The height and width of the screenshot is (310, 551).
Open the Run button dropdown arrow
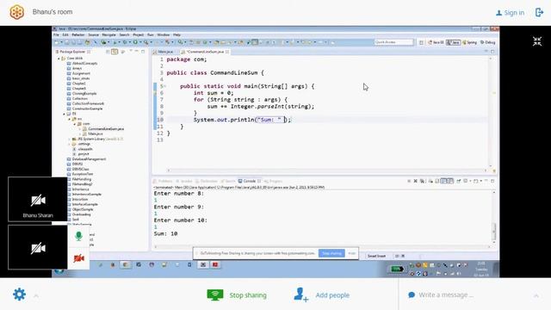pyautogui.click(x=140, y=42)
